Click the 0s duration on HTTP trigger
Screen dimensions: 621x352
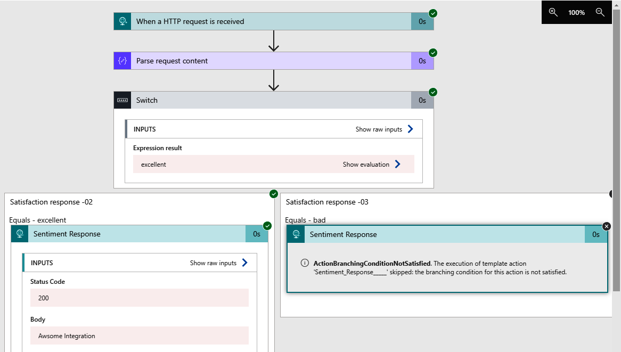click(x=422, y=21)
